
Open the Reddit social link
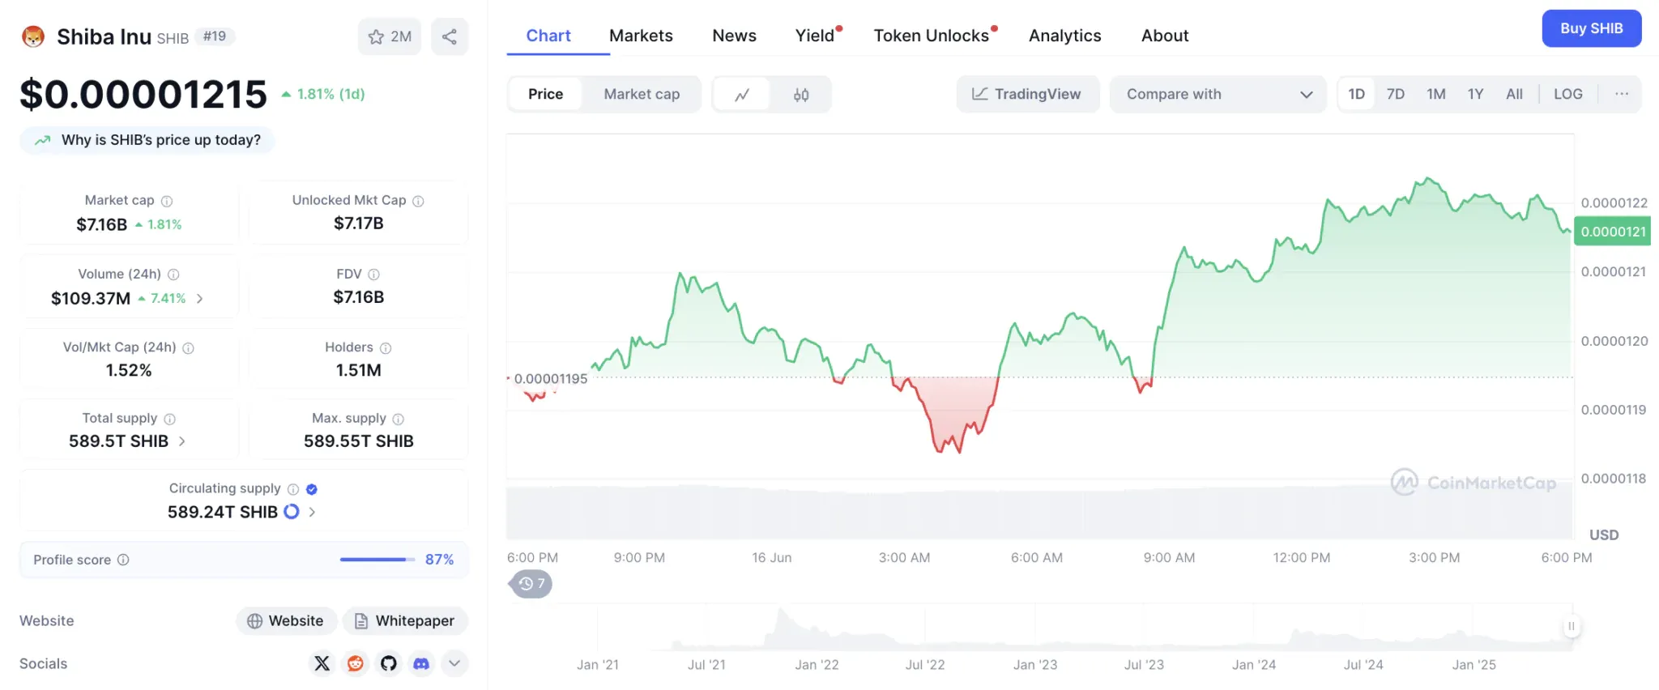pos(355,663)
